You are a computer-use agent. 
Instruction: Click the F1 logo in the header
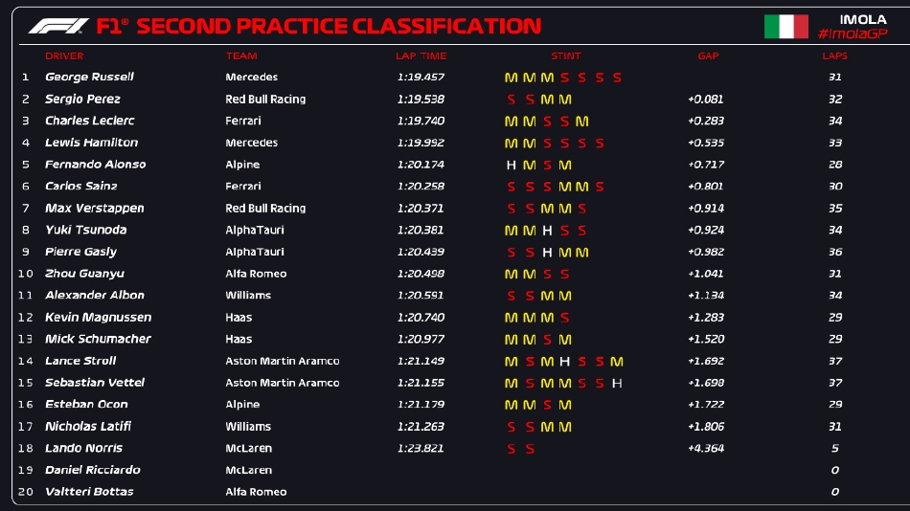[x=57, y=26]
